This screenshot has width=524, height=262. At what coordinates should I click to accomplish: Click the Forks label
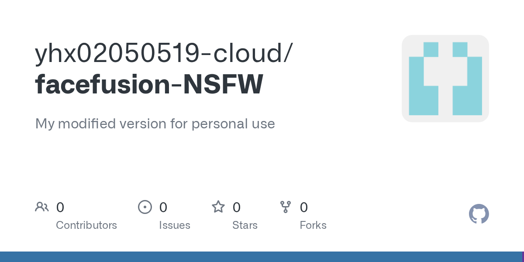pyautogui.click(x=313, y=225)
